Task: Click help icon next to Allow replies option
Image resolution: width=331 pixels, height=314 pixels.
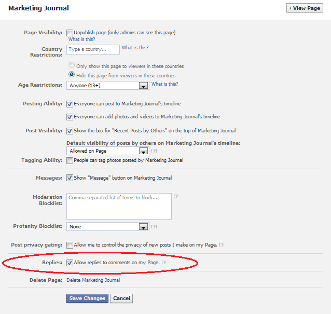Action: click(x=164, y=263)
